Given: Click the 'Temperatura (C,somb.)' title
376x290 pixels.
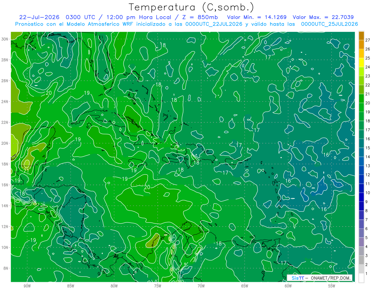Looking at the screenshot, I should coord(191,7).
